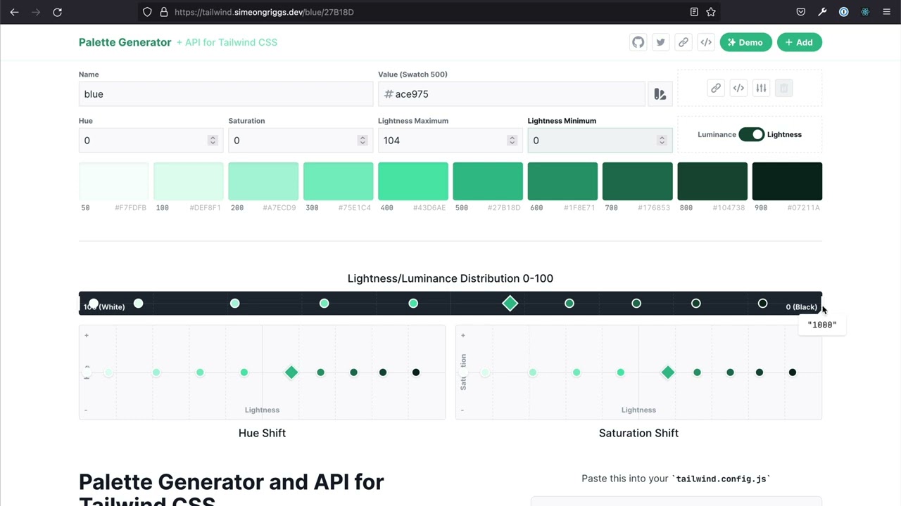
Task: Select the 50 swatch #F7FDFB
Action: (x=114, y=181)
